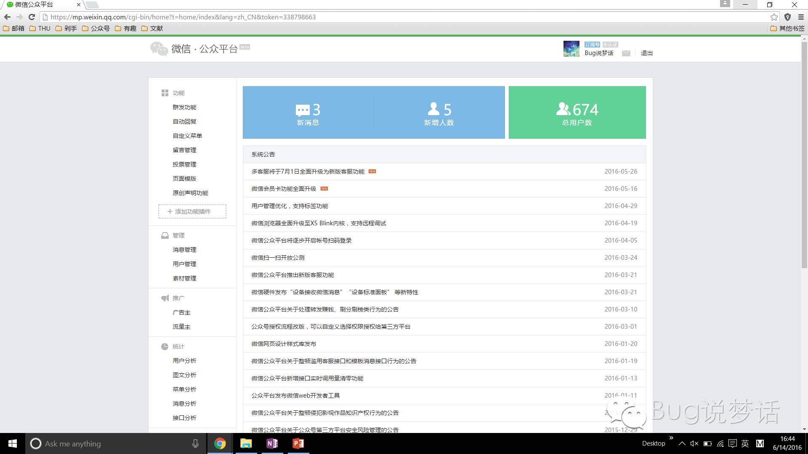Click the chat bubble icon on 新消息 card
The height and width of the screenshot is (454, 808).
point(302,110)
